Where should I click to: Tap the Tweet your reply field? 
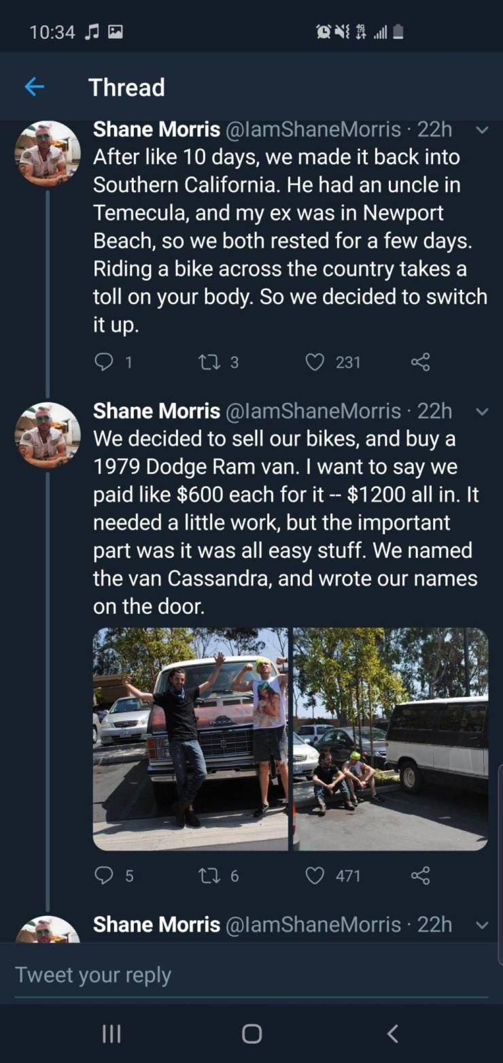point(252,975)
